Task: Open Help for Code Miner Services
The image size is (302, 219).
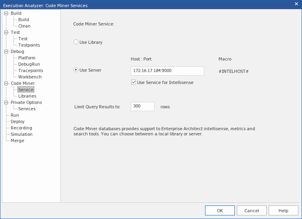Action: [x=283, y=211]
